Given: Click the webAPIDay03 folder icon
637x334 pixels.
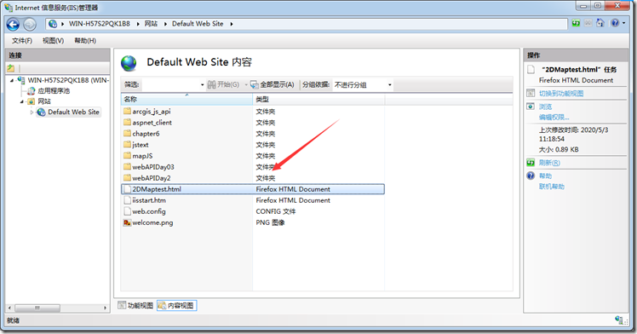Looking at the screenshot, I should pos(127,167).
